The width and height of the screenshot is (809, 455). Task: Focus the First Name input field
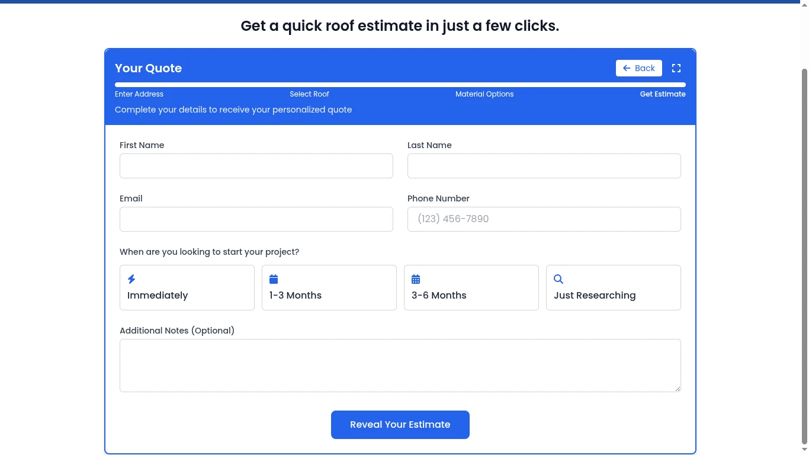pyautogui.click(x=256, y=166)
